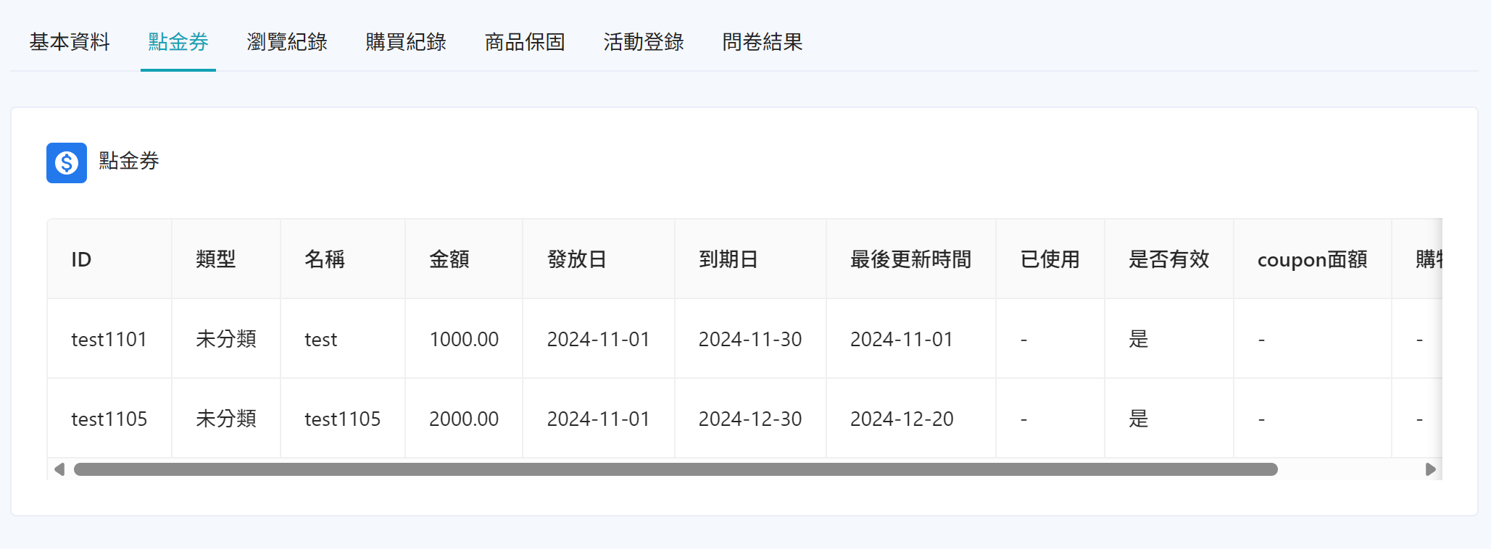The image size is (1491, 549).
Task: Select the test1105 coupon row
Action: (x=109, y=418)
